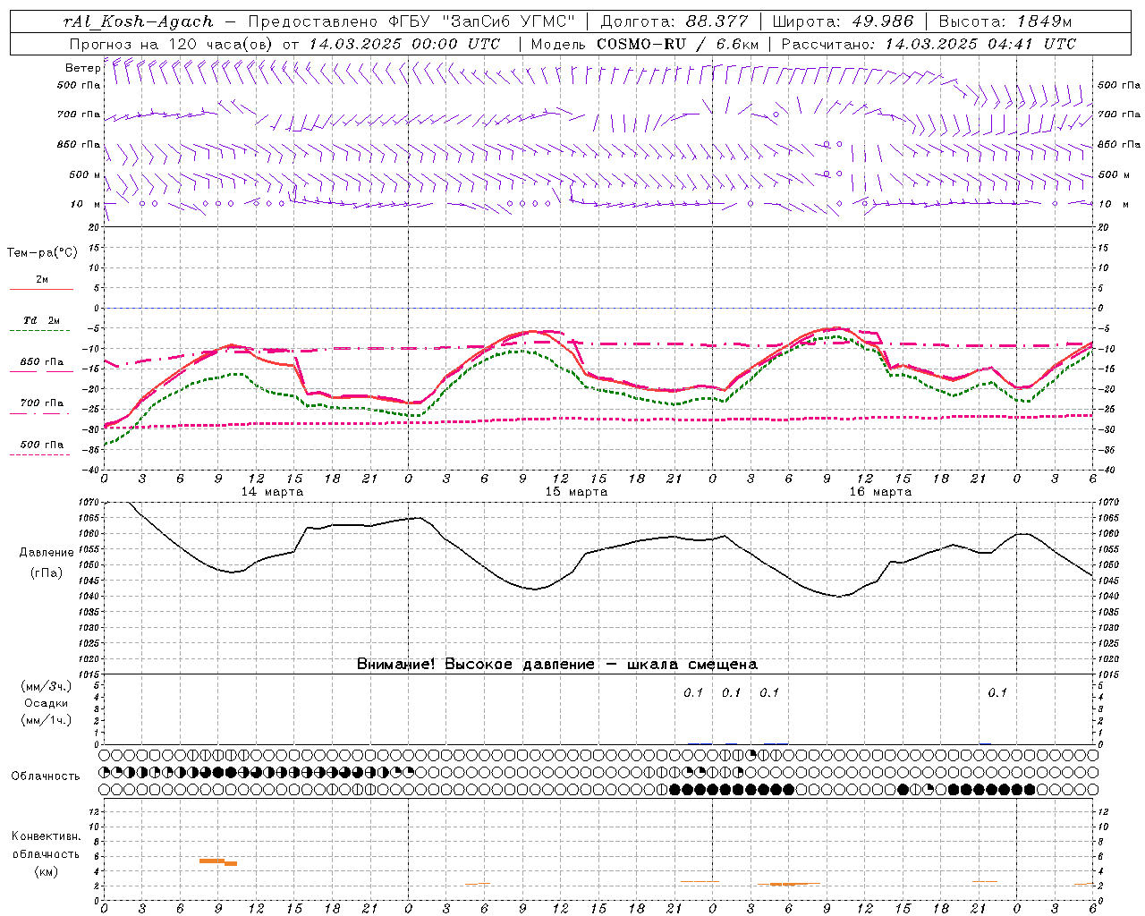Select the Прогноз на 120 часа(ов) forecast text
This screenshot has height=916, width=1145.
point(173,44)
